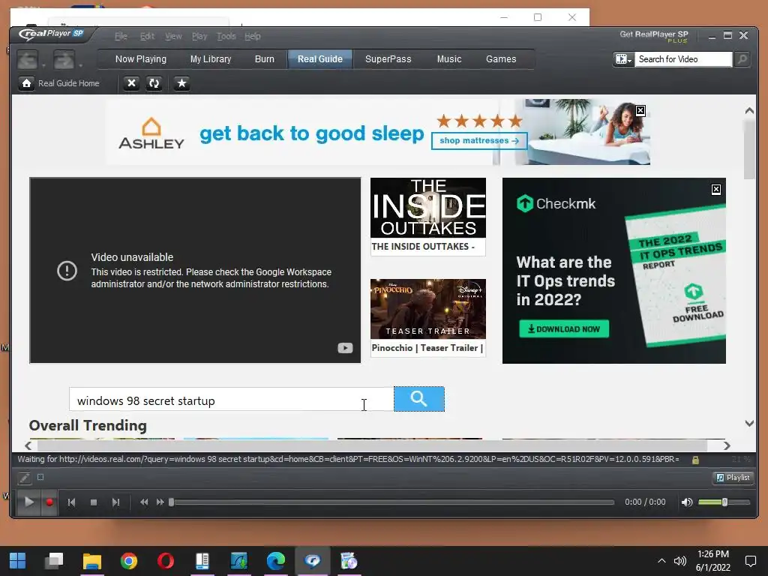The height and width of the screenshot is (576, 768).
Task: Open the Pinocchio Teaser Trailer thumbnail
Action: tap(428, 309)
